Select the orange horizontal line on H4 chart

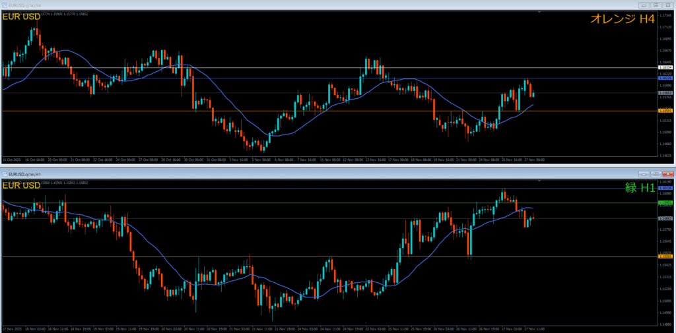pyautogui.click(x=264, y=111)
